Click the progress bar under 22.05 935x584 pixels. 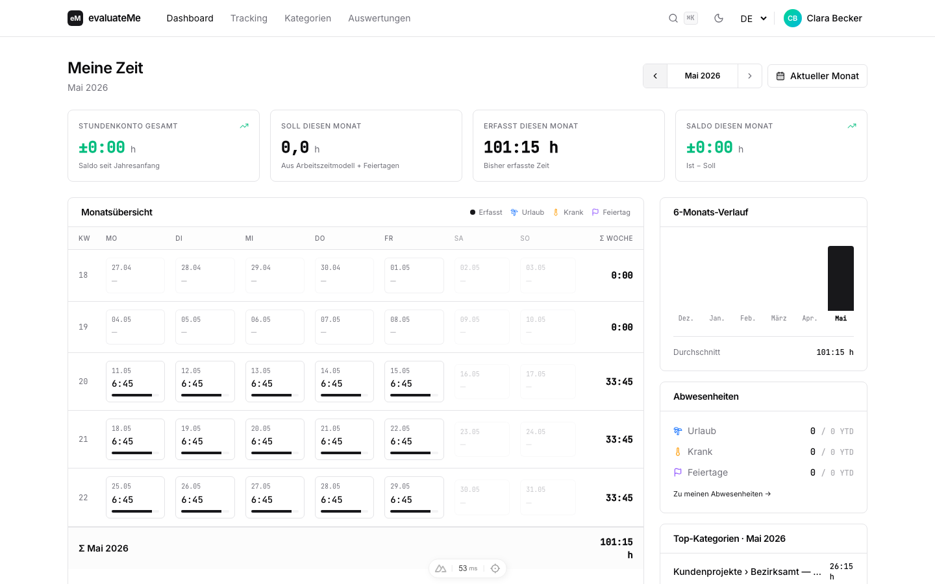point(414,453)
